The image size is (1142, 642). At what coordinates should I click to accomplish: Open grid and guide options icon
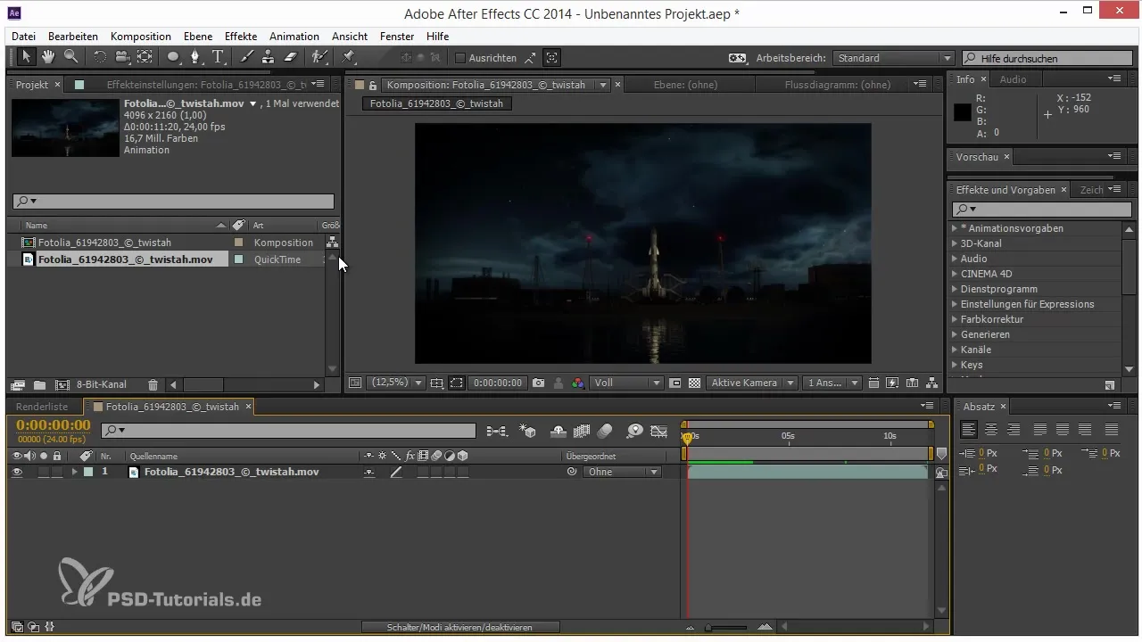point(436,383)
